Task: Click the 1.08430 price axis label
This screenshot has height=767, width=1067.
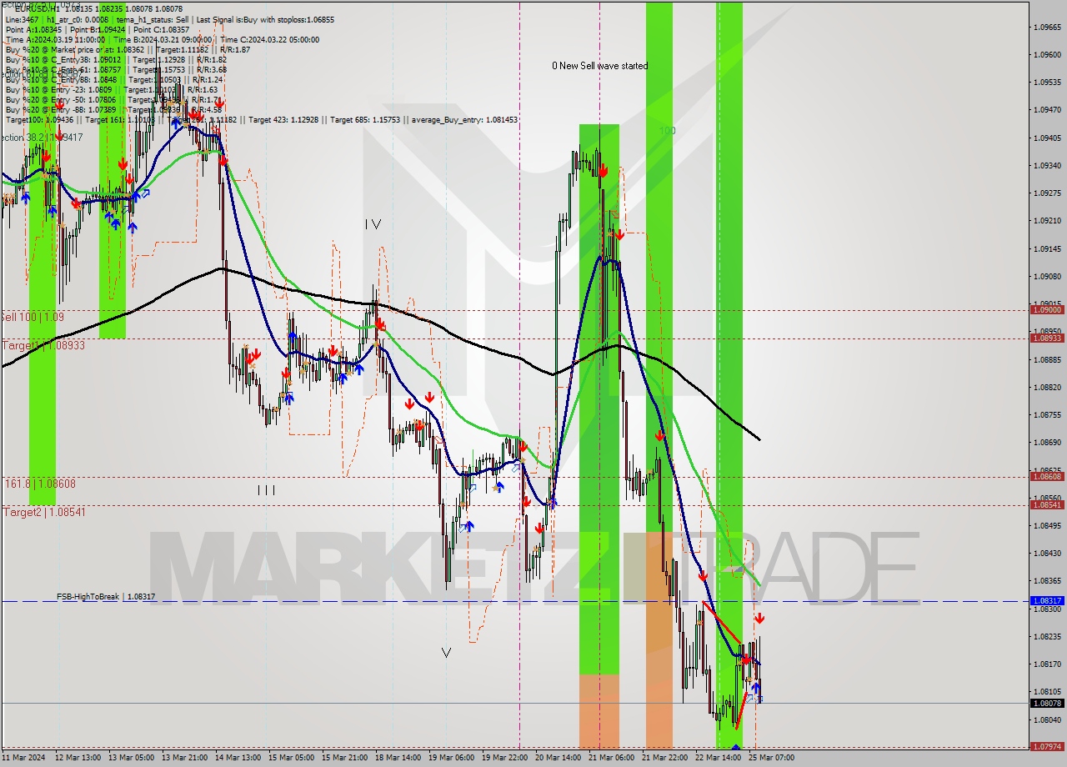Action: (x=1046, y=553)
